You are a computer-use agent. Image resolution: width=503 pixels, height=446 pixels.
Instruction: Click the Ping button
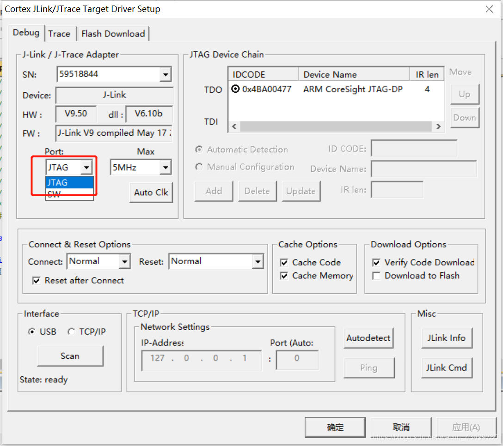click(369, 368)
